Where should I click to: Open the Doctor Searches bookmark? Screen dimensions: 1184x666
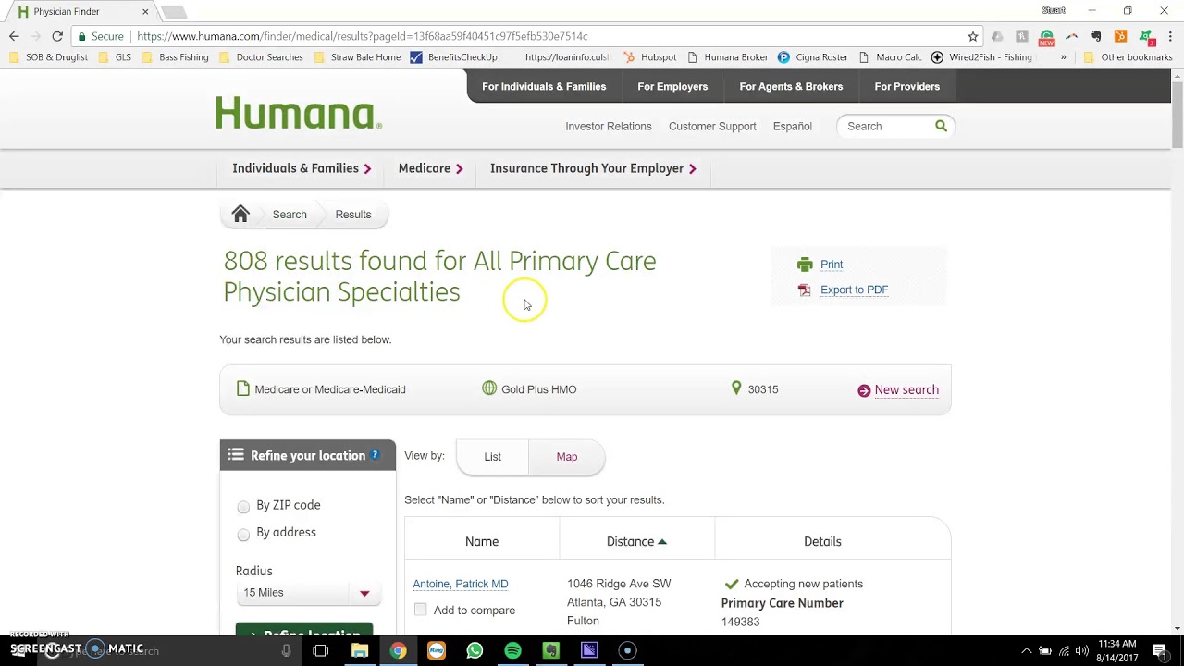[x=261, y=57]
